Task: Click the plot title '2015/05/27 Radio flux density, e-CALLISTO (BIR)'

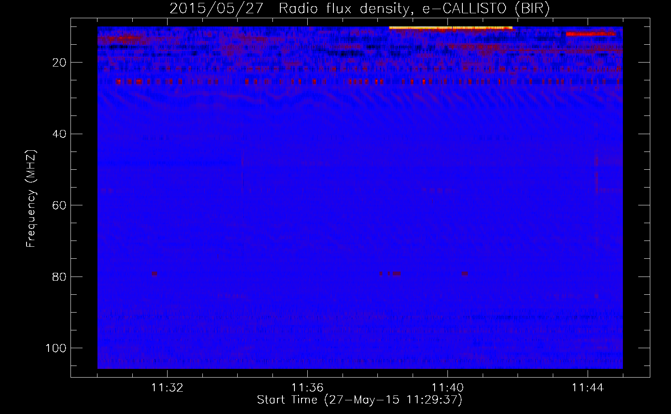Action: pyautogui.click(x=360, y=8)
